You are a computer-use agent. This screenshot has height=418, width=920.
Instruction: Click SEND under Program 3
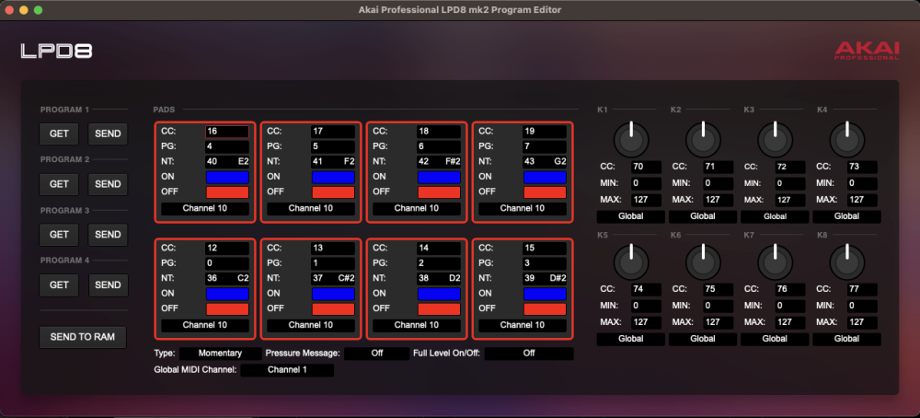[108, 235]
